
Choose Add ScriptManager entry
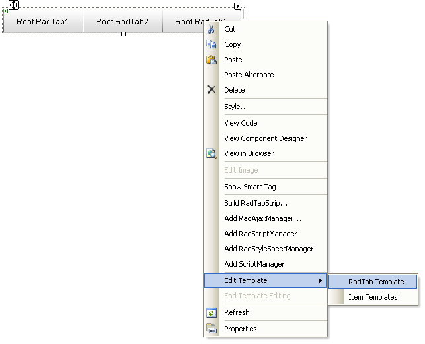pos(265,264)
